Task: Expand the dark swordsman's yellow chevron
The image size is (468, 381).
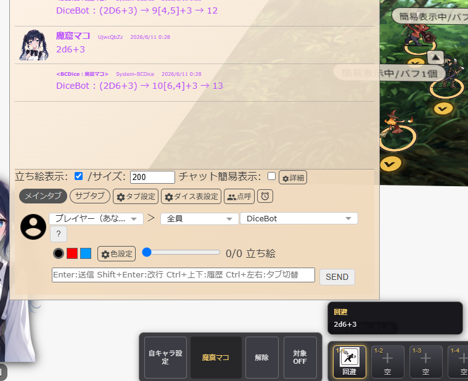Action: [x=443, y=109]
